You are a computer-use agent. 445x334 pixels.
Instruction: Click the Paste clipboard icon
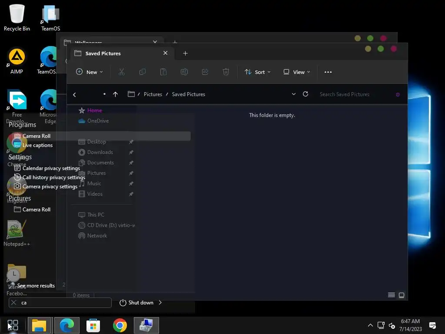click(163, 72)
